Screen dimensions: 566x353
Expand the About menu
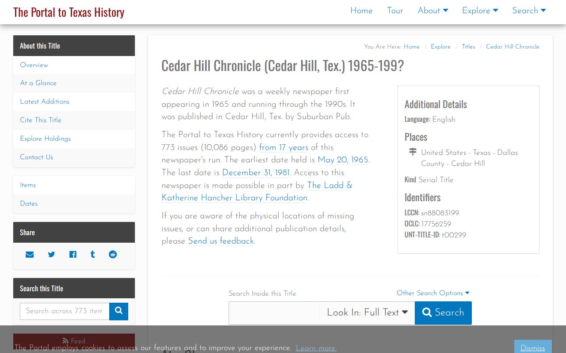coord(432,11)
